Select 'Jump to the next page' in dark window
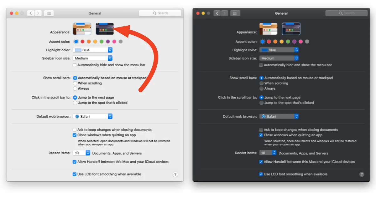 click(261, 98)
